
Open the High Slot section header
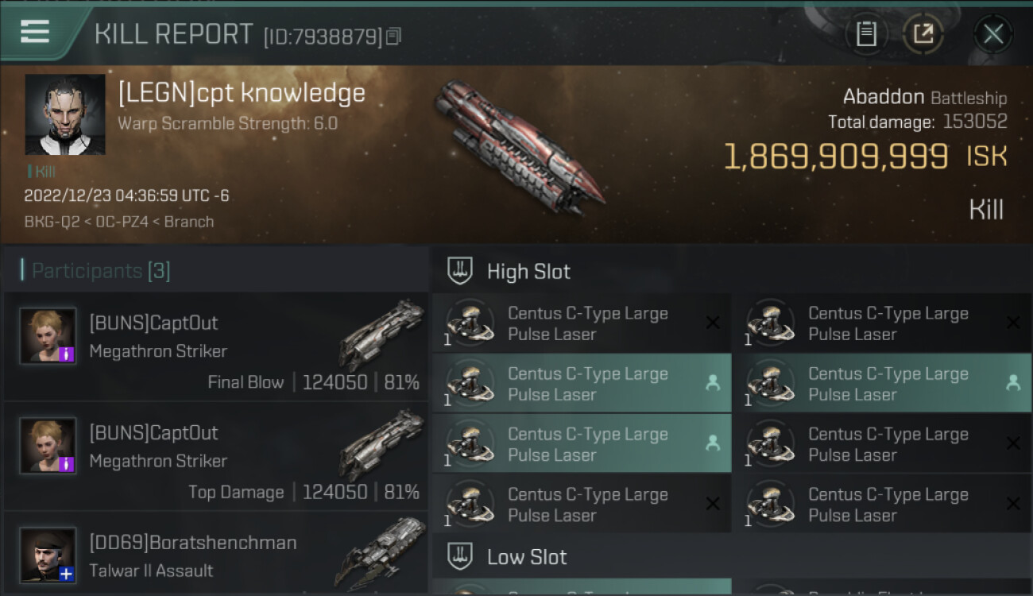[x=528, y=271]
